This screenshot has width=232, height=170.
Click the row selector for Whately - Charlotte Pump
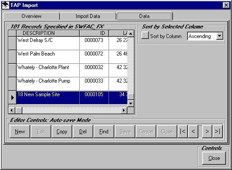coord(12,84)
